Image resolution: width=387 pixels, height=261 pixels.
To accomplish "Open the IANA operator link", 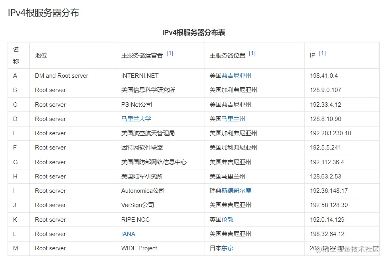I will (128, 234).
